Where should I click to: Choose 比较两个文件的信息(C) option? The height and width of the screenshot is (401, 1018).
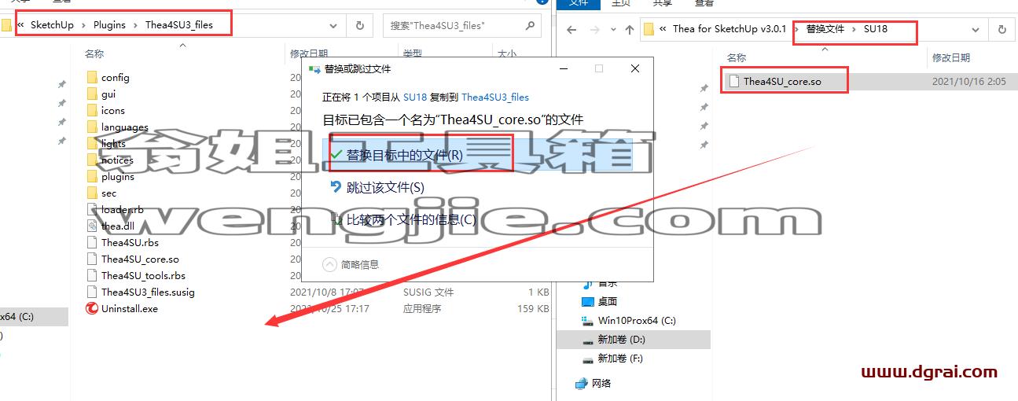point(411,219)
